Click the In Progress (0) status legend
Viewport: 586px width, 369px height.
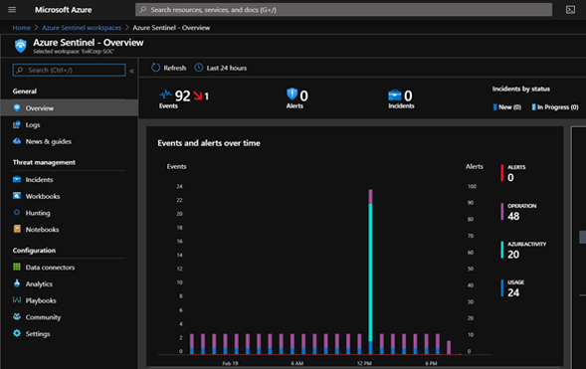[555, 107]
